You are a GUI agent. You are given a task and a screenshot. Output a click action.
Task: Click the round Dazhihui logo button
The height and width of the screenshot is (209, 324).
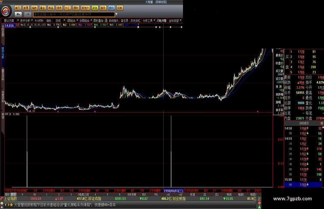[x=6, y=11]
